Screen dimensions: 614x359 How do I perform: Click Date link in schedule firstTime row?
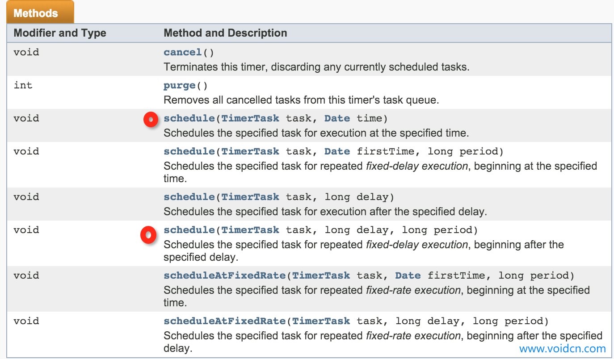pos(337,151)
